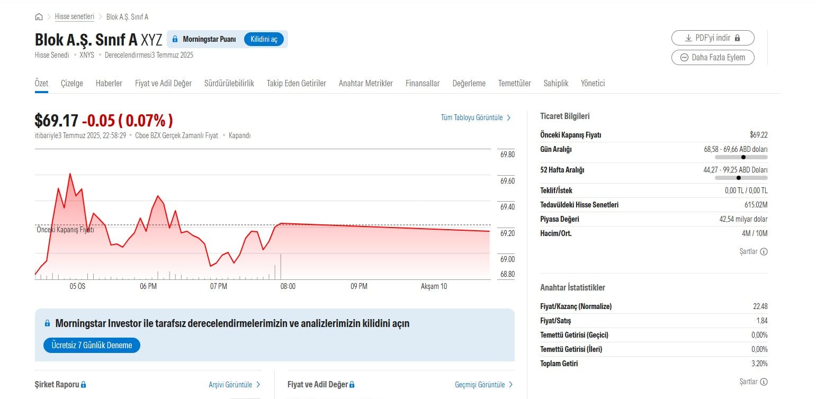Screen dimensions: 816x399
Task: Click the chart's Akşam 10 time label
Action: 434,286
